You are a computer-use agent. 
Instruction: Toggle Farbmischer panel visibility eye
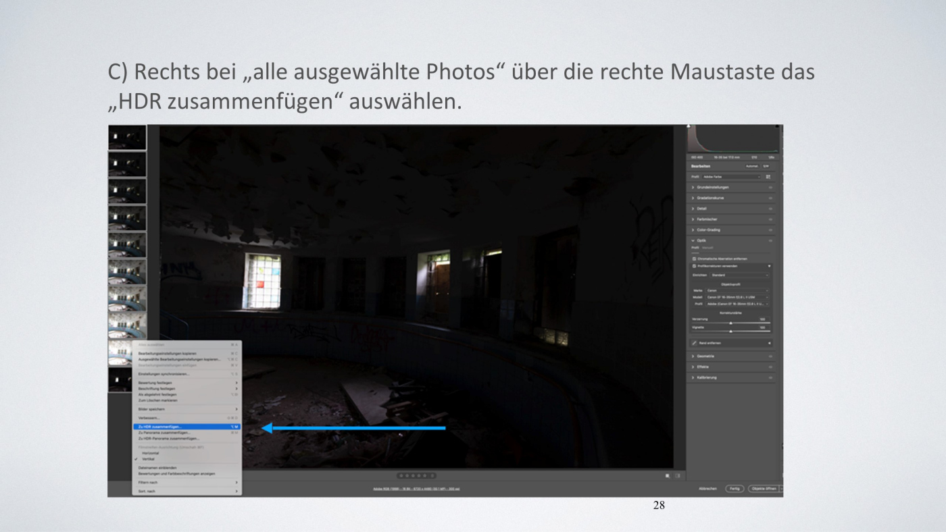coord(770,219)
